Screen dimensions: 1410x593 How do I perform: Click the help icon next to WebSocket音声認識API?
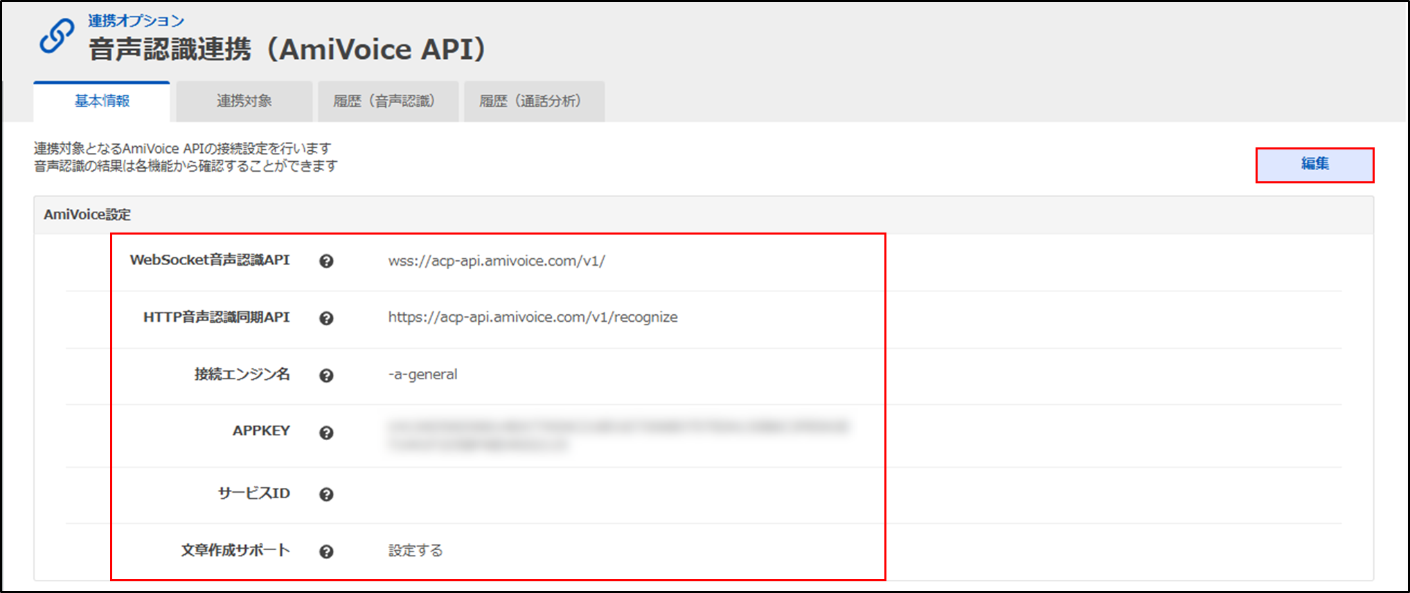point(326,261)
